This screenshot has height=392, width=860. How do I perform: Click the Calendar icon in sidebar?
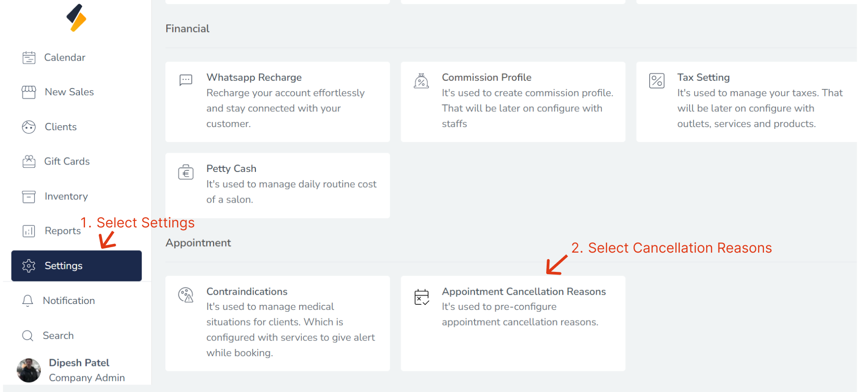point(29,58)
